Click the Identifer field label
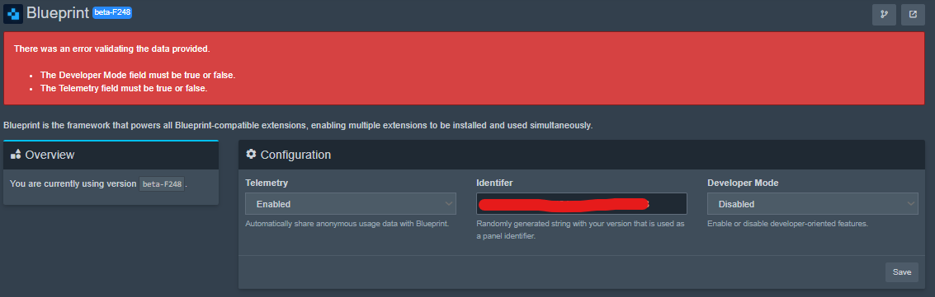The height and width of the screenshot is (297, 935). [495, 183]
